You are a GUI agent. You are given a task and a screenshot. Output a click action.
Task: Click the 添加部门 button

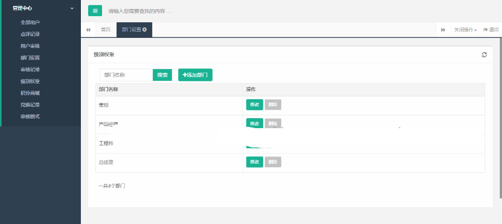coord(195,75)
